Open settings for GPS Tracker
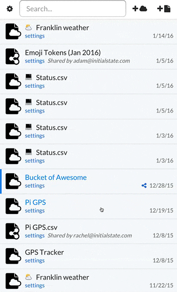 (35, 261)
